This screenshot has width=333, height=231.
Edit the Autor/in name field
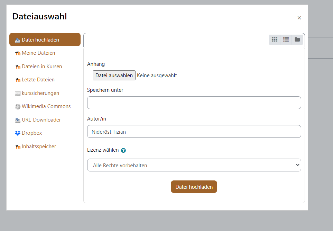click(x=194, y=131)
